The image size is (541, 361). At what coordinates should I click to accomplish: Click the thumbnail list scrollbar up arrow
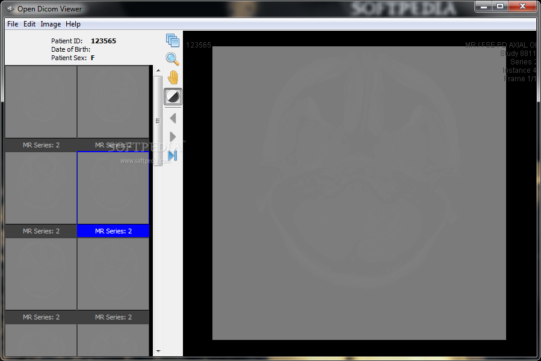pyautogui.click(x=158, y=70)
